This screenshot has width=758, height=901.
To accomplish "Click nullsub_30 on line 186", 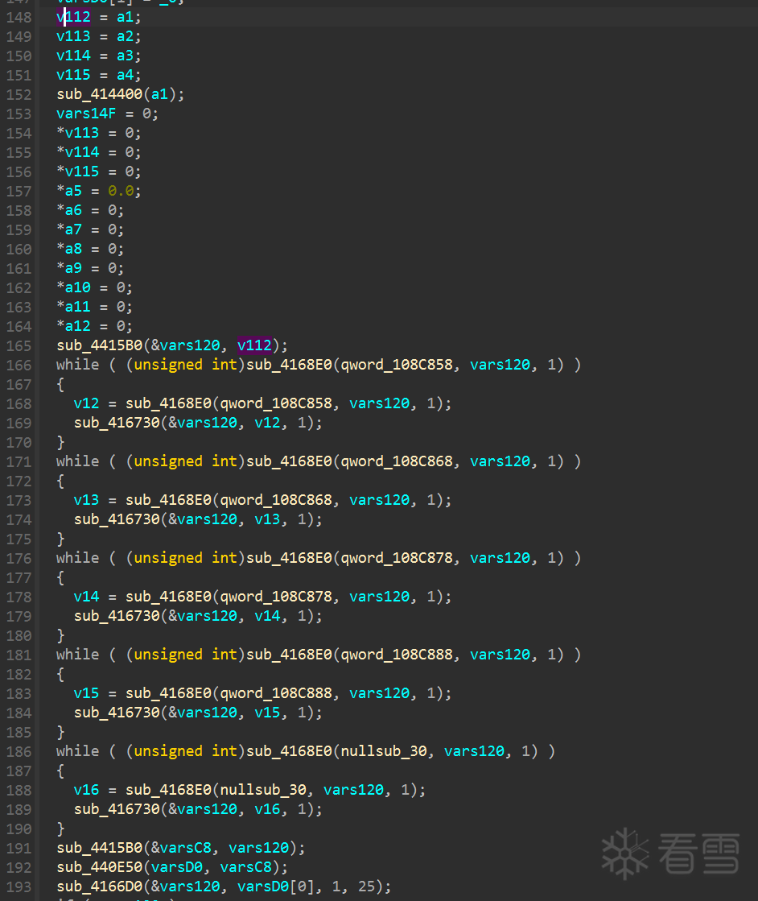I will [384, 751].
